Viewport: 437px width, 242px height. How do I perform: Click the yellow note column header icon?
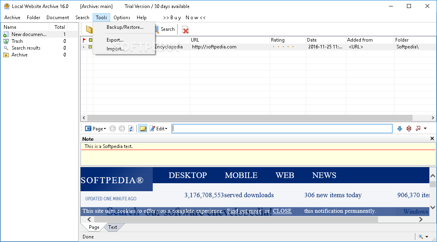(90, 40)
